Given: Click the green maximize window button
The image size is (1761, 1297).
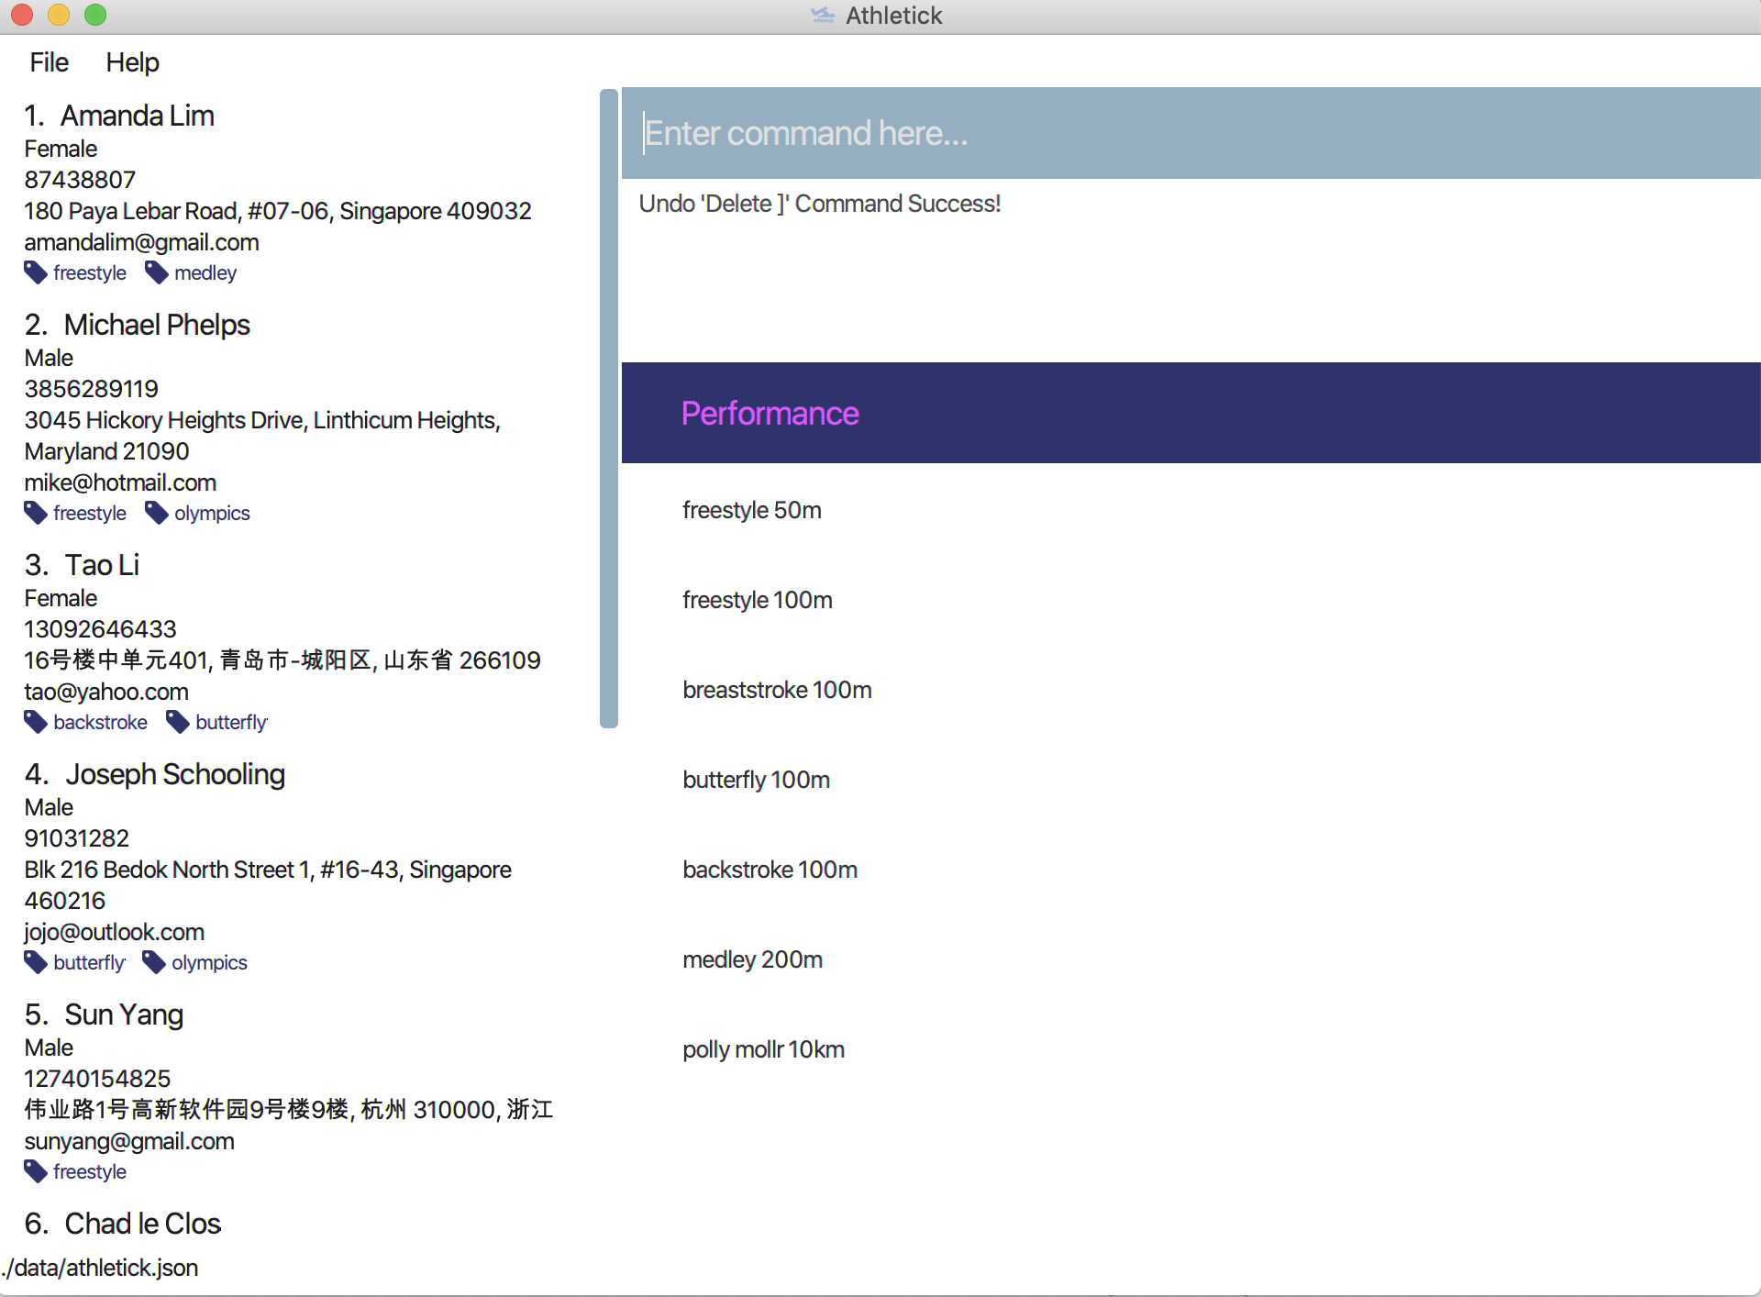Looking at the screenshot, I should (95, 16).
